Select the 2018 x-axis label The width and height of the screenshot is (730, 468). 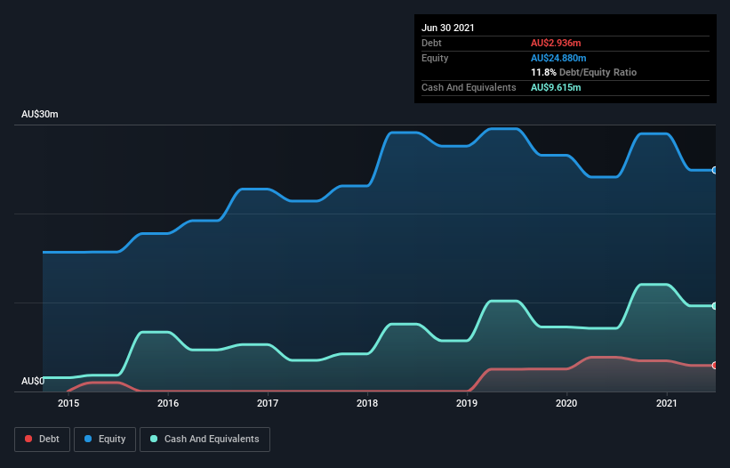(x=367, y=403)
